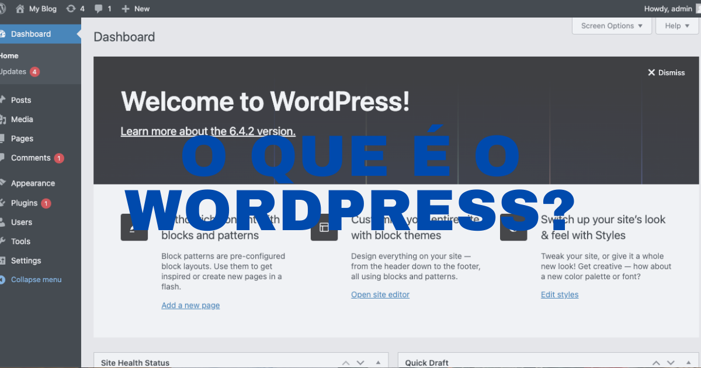Move the Quick Draft panel up

[655, 362]
